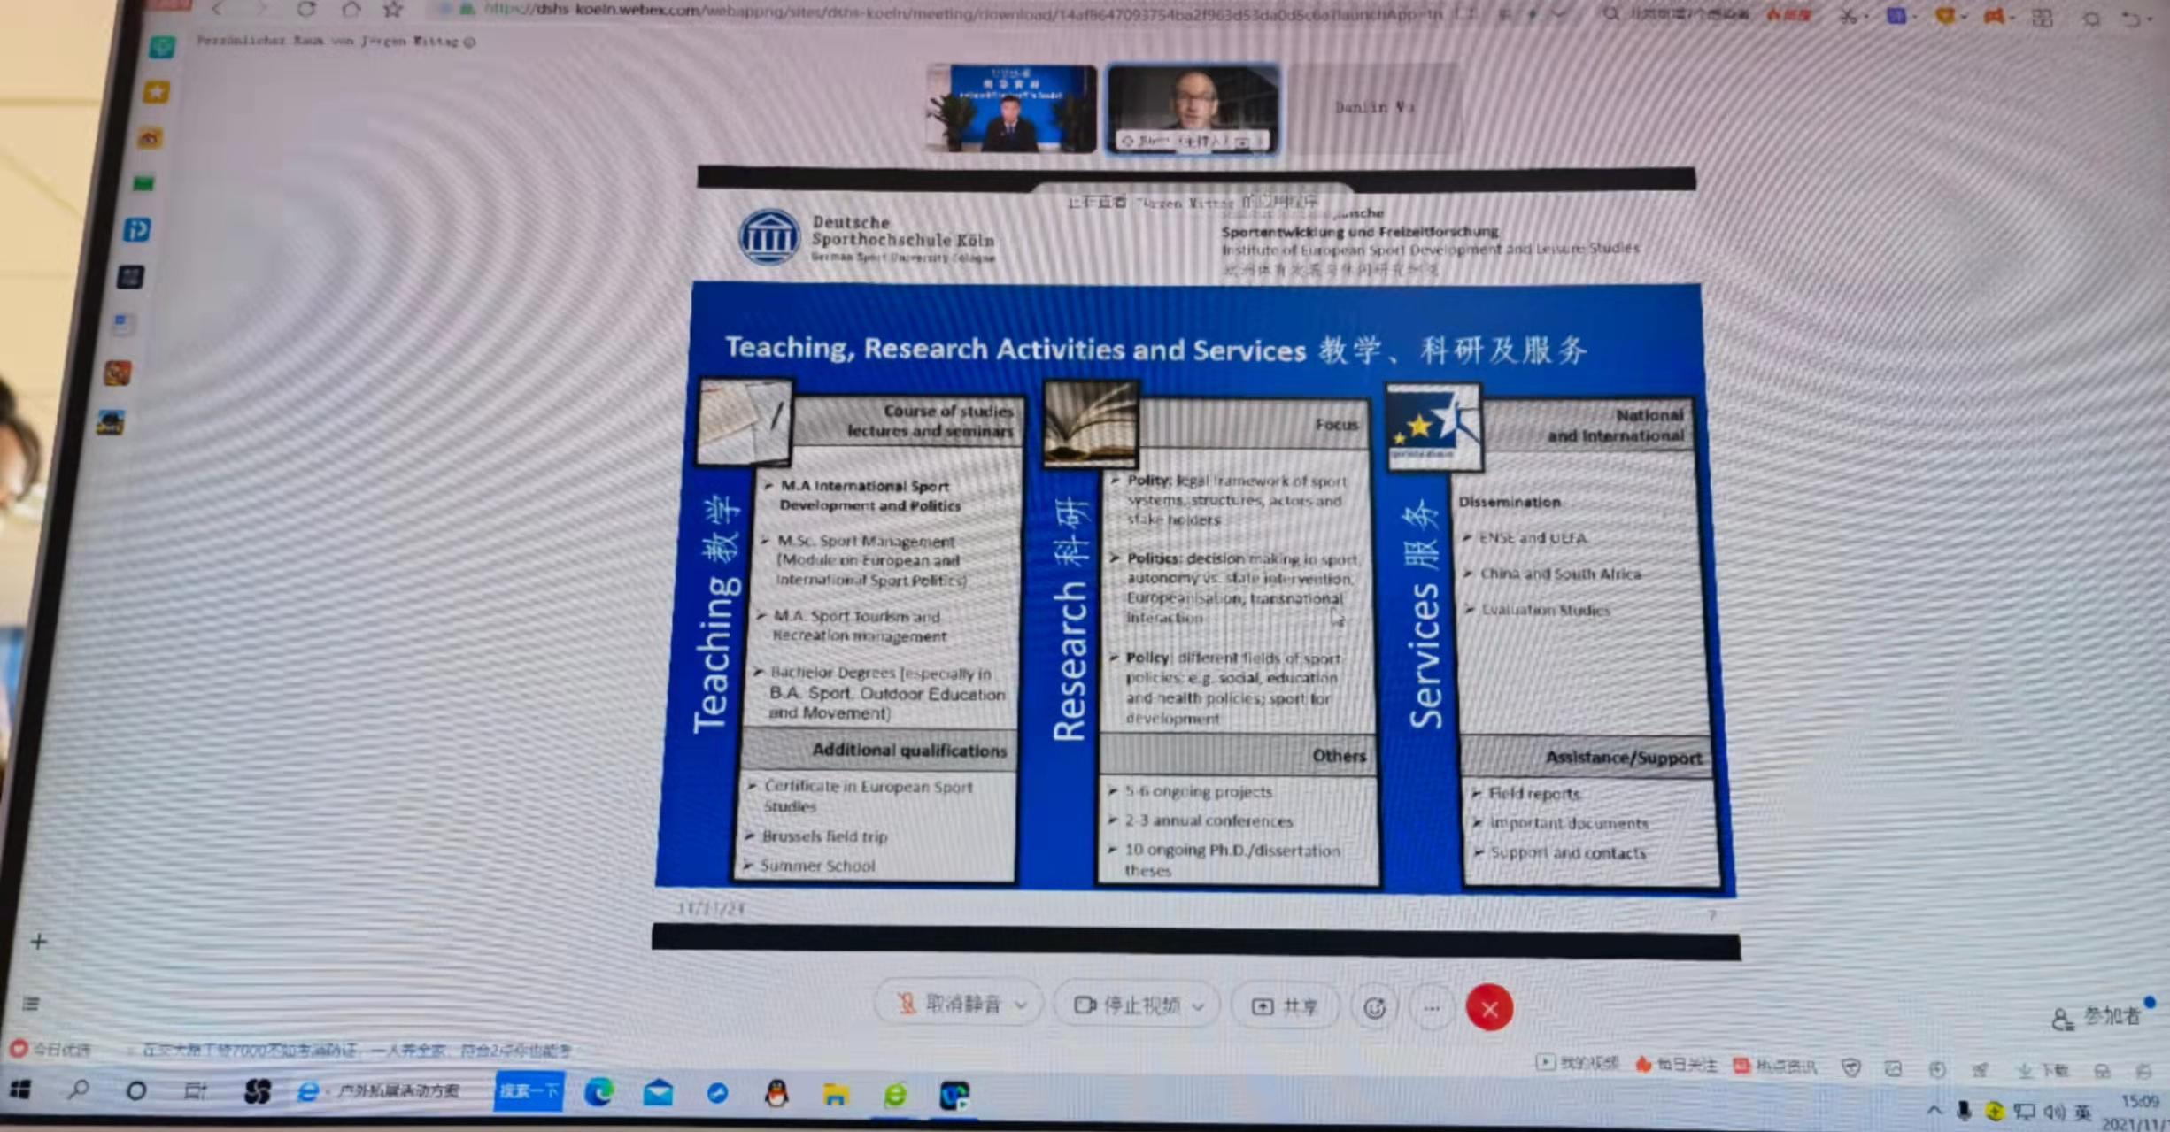Click the blue 搜索一下 search button
Viewport: 2170px width, 1132px height.
(529, 1091)
